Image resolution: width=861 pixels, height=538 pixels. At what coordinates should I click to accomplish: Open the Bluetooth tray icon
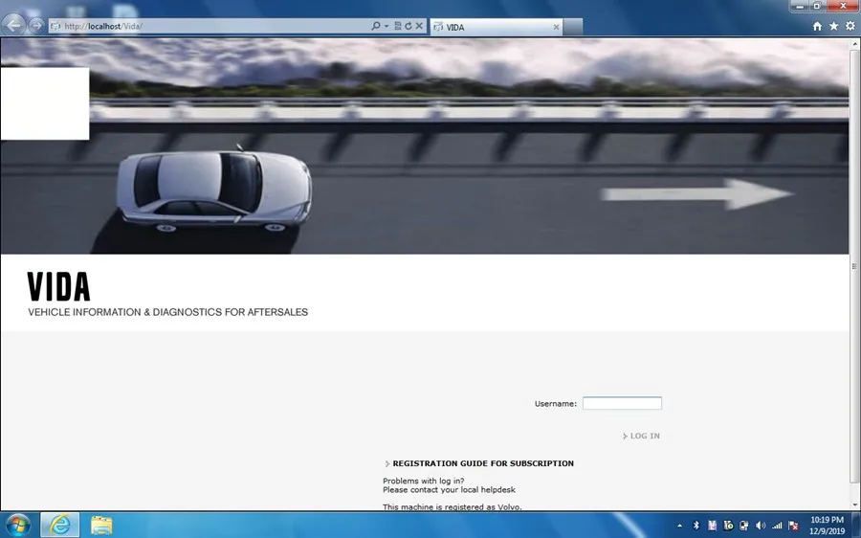695,526
